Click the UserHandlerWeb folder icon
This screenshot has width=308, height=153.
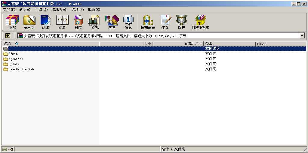[5, 69]
